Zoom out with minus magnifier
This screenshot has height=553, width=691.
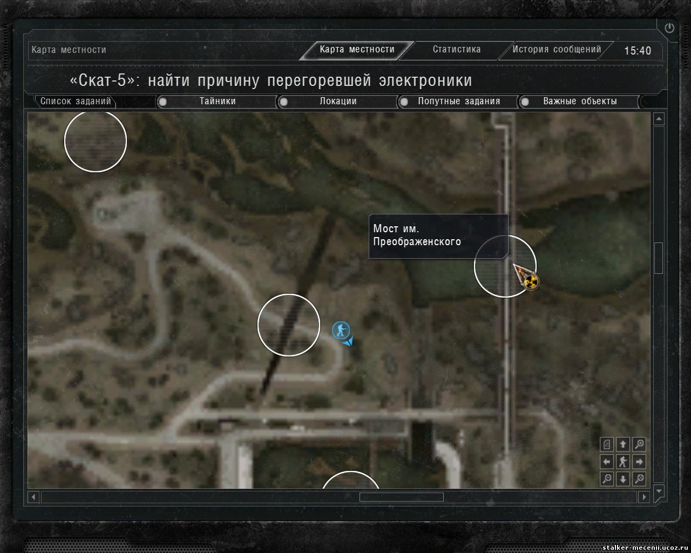click(607, 479)
